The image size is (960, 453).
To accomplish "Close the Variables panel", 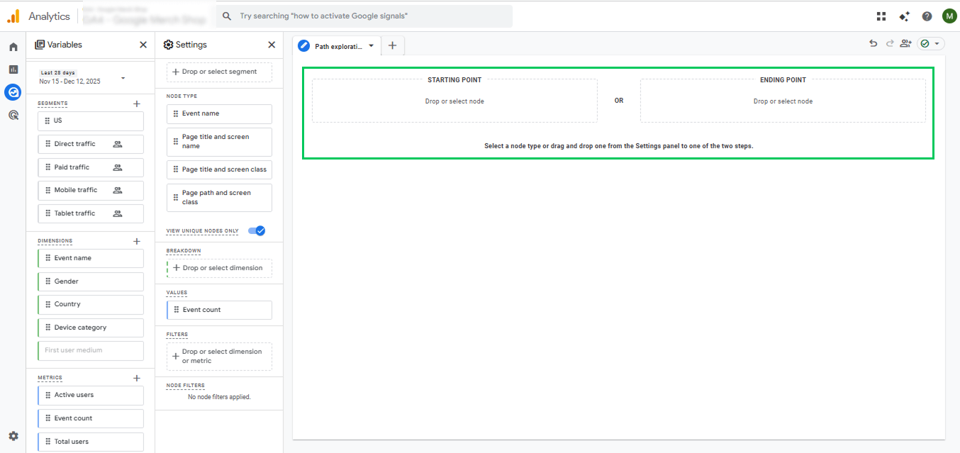I will coord(143,45).
